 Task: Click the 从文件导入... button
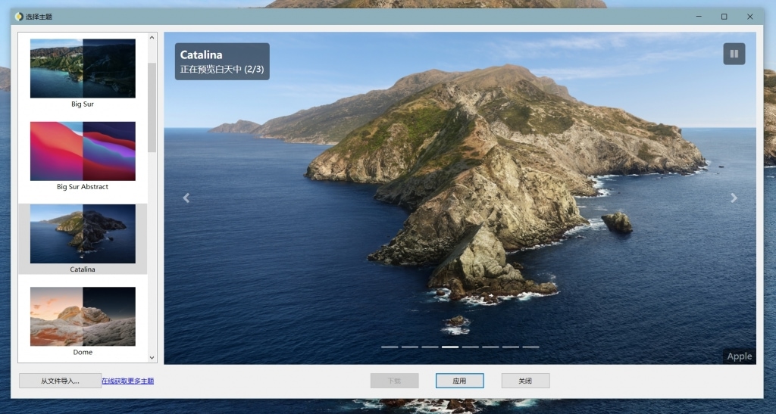pyautogui.click(x=60, y=381)
